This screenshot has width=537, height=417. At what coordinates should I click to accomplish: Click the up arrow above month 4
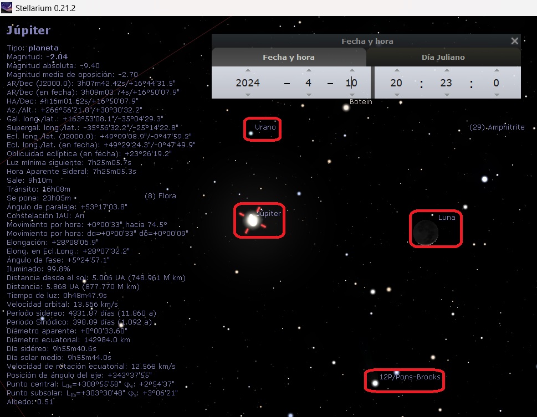tap(309, 70)
